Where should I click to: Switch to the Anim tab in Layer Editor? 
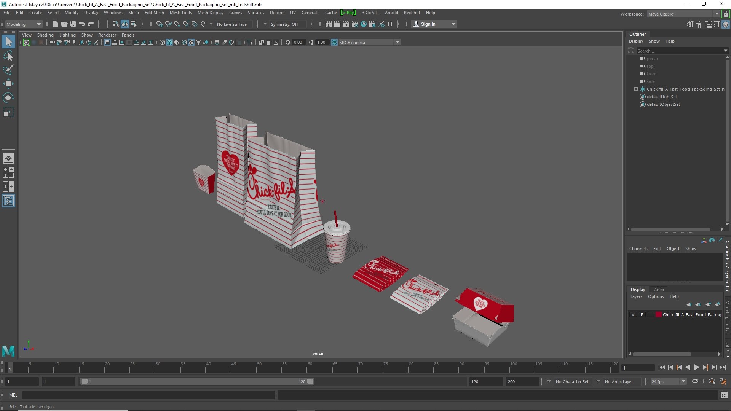pyautogui.click(x=659, y=290)
